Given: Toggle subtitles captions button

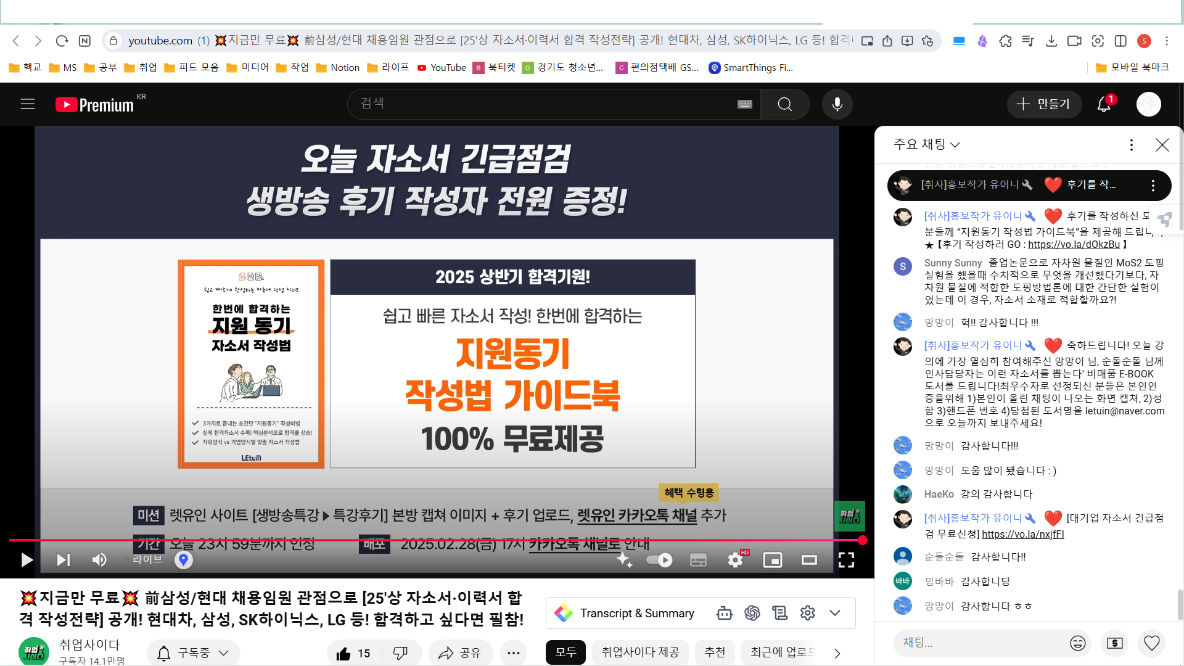Looking at the screenshot, I should (698, 560).
